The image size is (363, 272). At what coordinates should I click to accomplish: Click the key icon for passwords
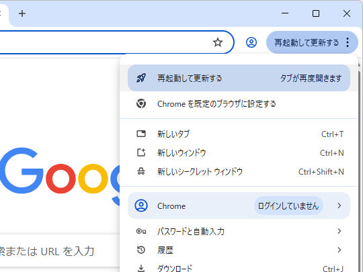(x=141, y=231)
